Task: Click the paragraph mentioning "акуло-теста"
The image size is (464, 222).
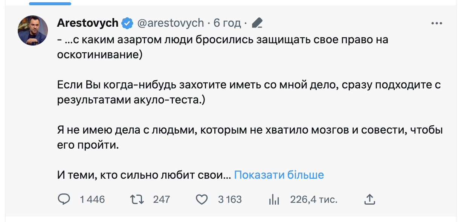Action: 249,93
